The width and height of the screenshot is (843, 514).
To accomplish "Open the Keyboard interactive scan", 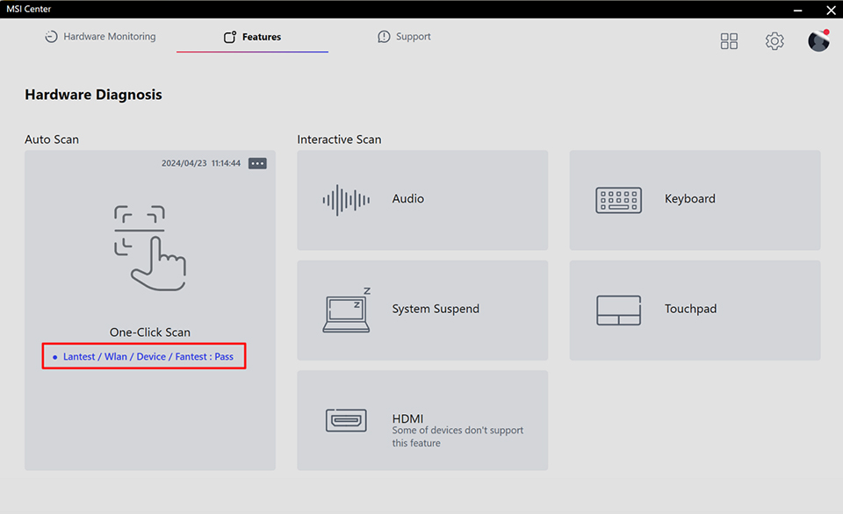I will tap(695, 200).
